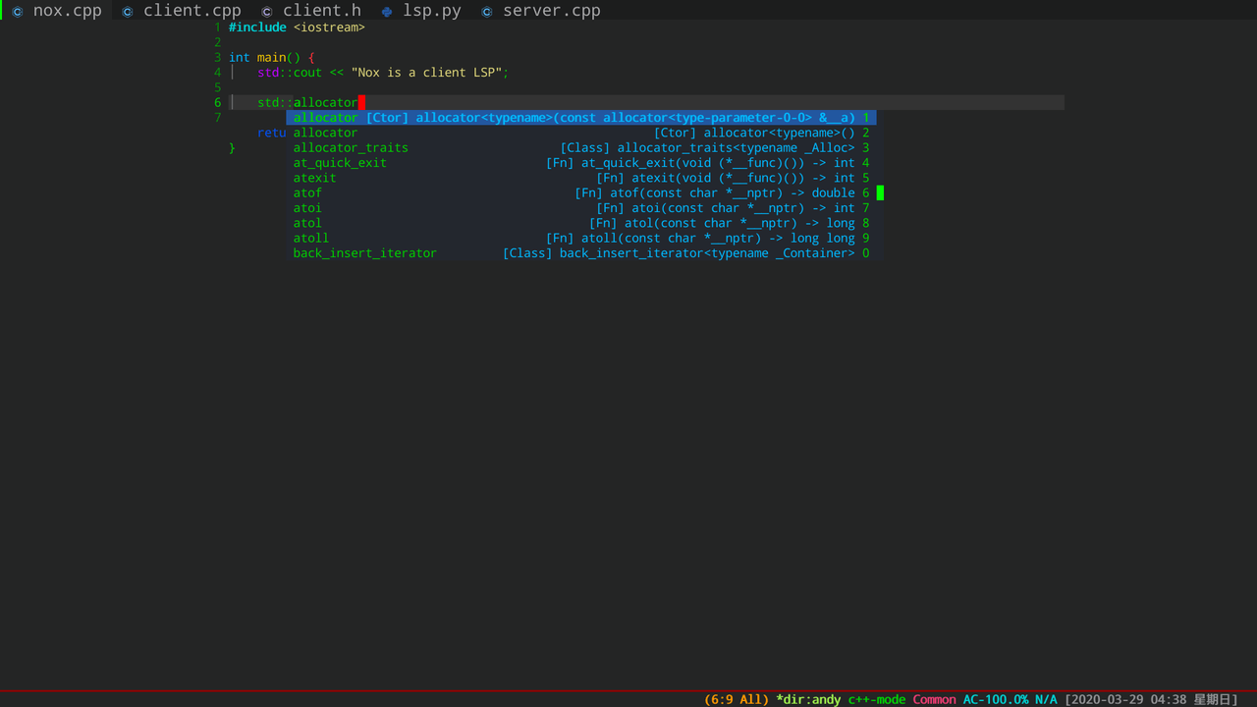
Task: Click the C header icon beside client.h
Action: point(267,12)
